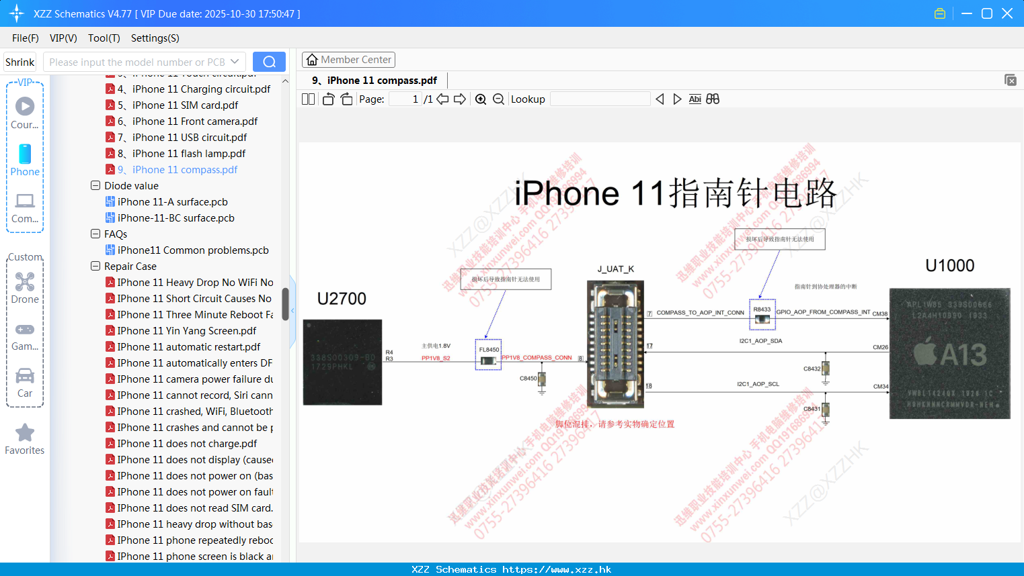This screenshot has width=1024, height=576.
Task: Toggle two-page view layout icon
Action: click(308, 99)
